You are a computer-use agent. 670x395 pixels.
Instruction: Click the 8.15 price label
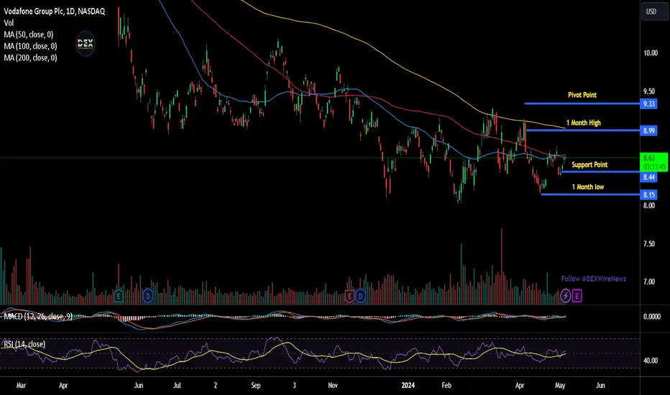(648, 195)
